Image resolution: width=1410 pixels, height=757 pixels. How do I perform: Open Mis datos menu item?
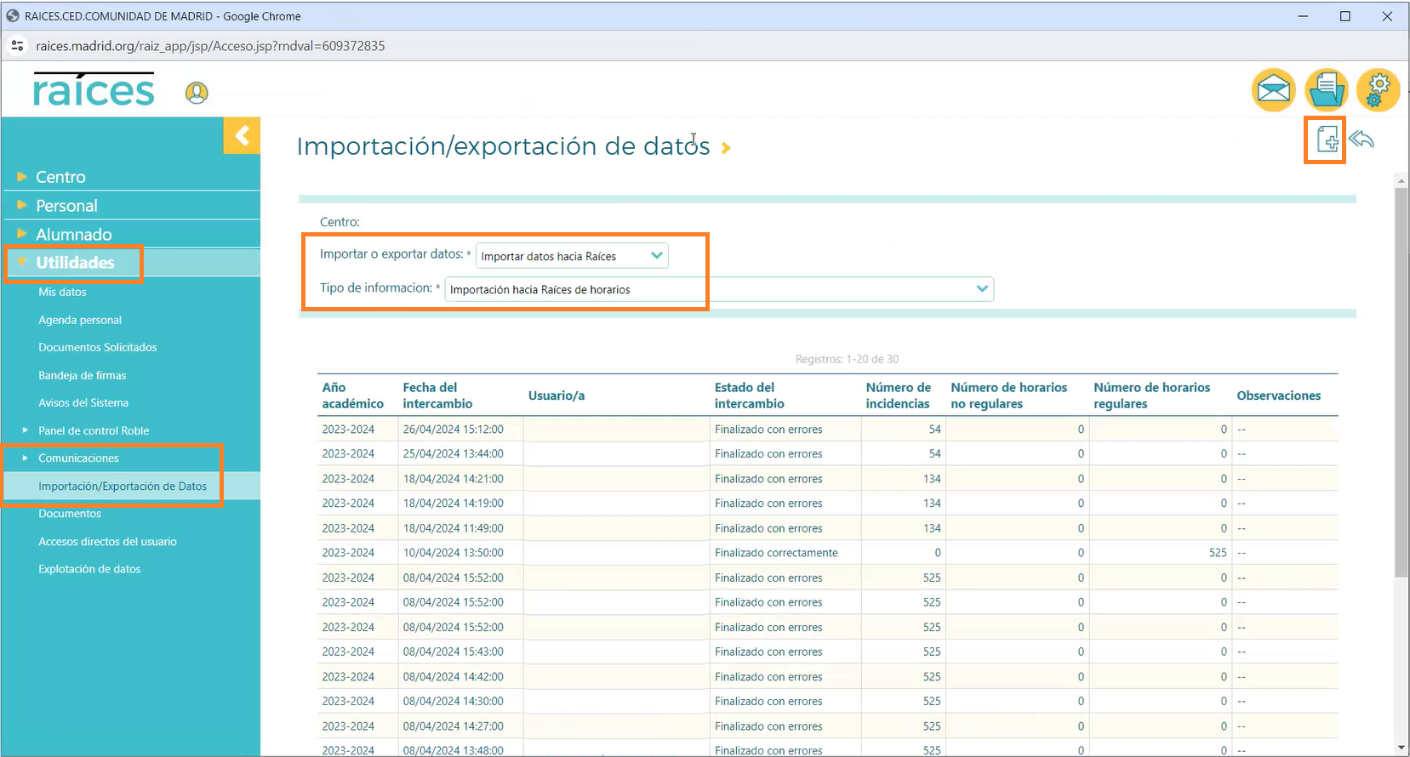coord(62,292)
